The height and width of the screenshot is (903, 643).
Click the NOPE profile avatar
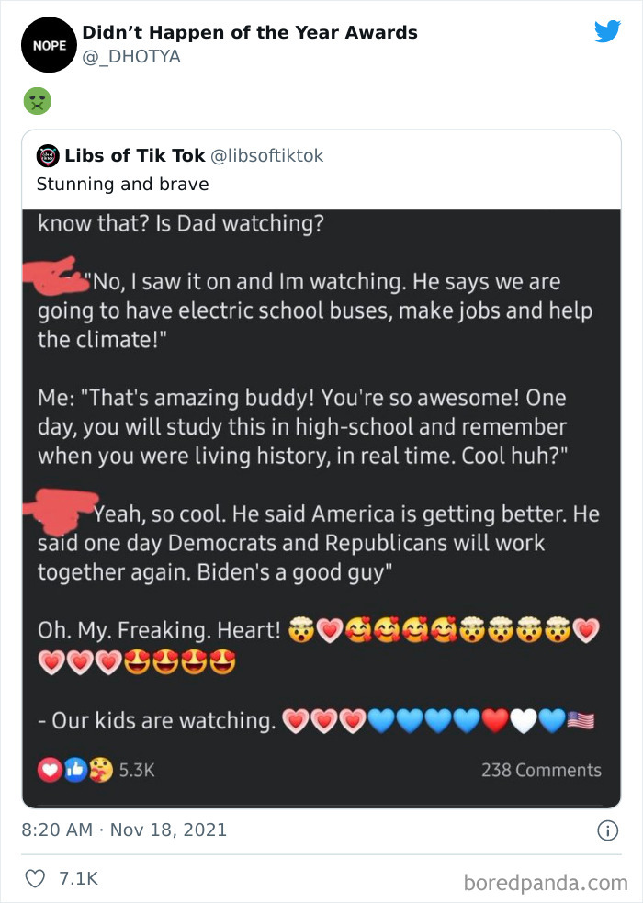48,45
